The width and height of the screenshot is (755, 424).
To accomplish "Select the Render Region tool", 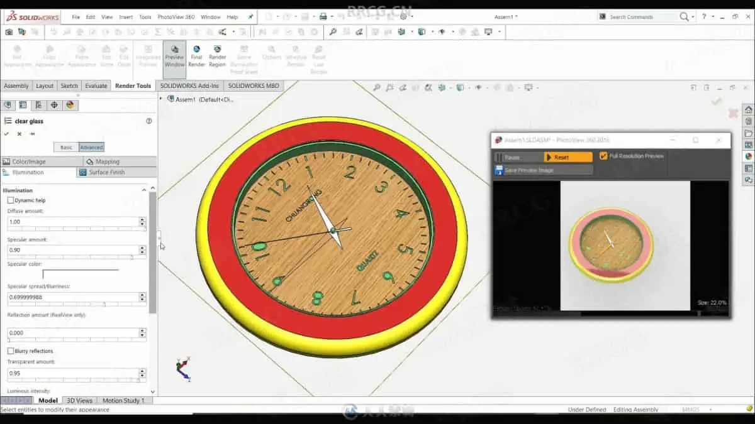I will [217, 57].
